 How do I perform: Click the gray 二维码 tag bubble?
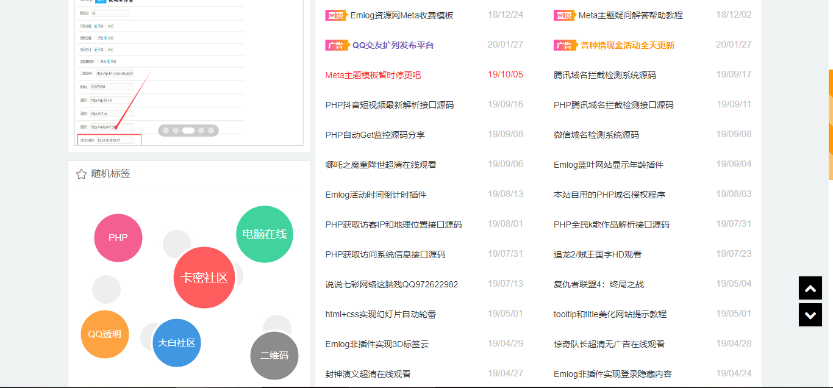pos(274,356)
